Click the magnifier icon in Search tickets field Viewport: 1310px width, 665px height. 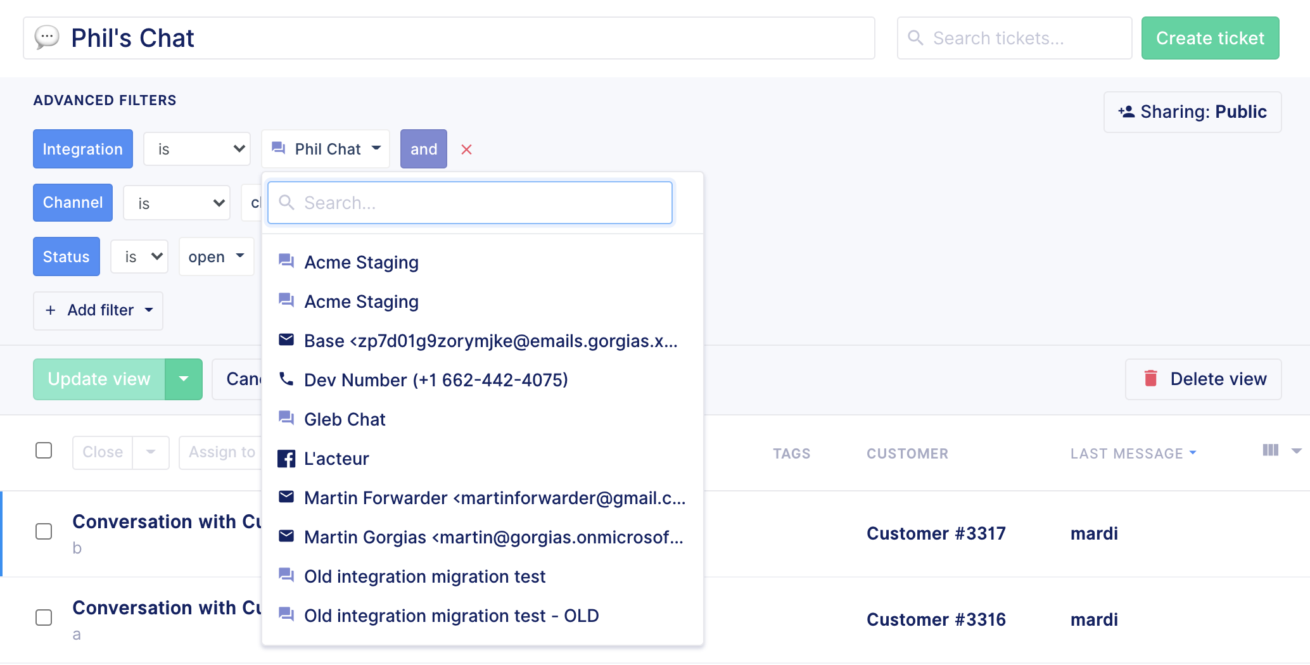coord(915,38)
